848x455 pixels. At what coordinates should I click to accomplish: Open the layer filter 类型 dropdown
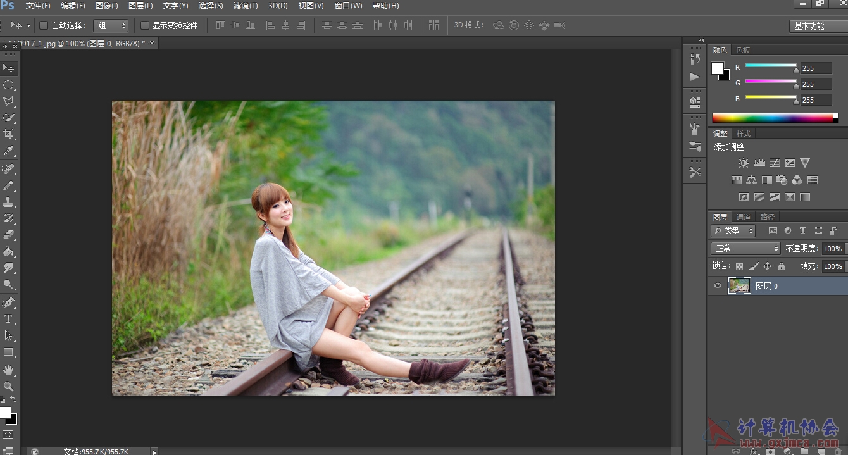[733, 231]
